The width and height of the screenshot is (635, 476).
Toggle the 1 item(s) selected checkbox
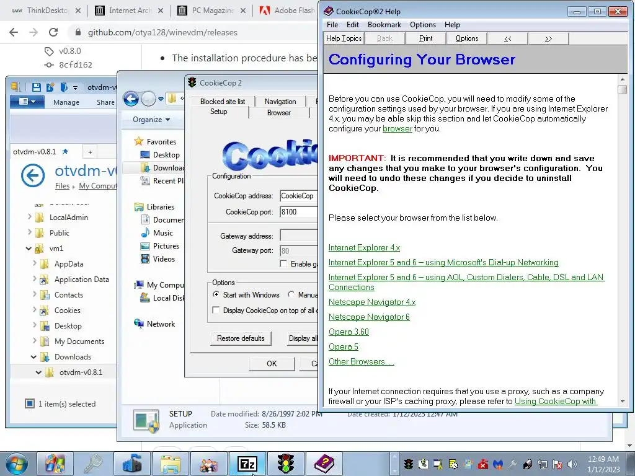tap(30, 403)
